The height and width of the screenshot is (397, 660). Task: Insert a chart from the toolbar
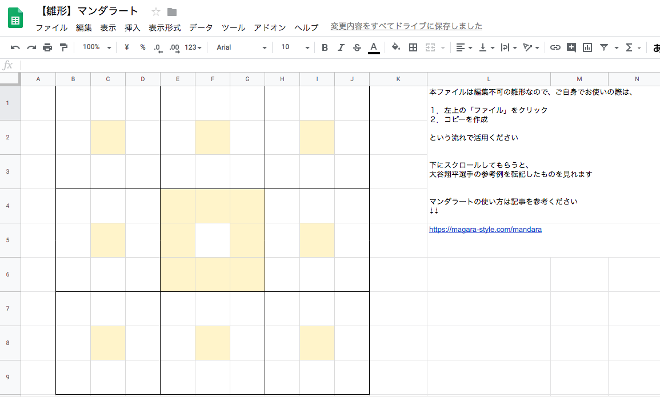pos(587,47)
